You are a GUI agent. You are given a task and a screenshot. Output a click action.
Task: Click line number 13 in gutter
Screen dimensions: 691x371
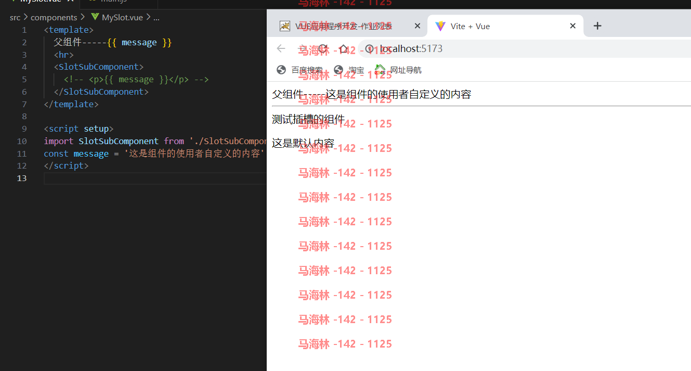pyautogui.click(x=22, y=178)
